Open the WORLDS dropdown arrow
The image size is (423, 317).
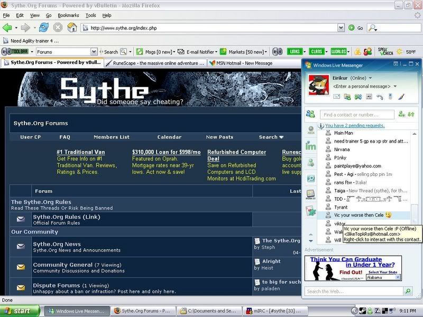pyautogui.click(x=348, y=51)
